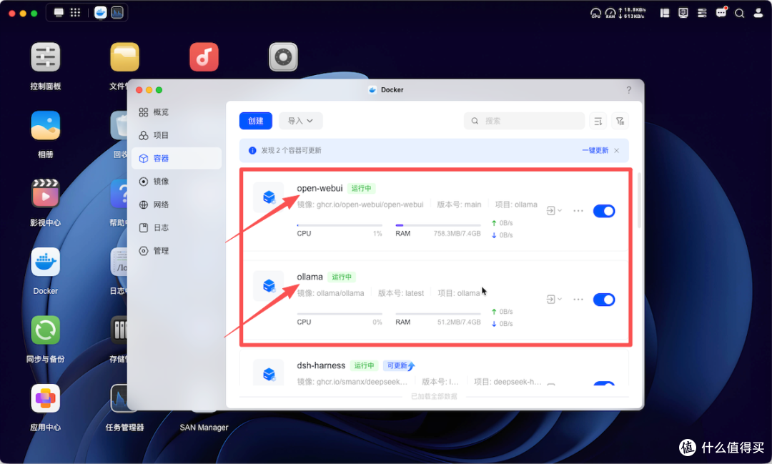Click the ollama container name

[x=310, y=277]
